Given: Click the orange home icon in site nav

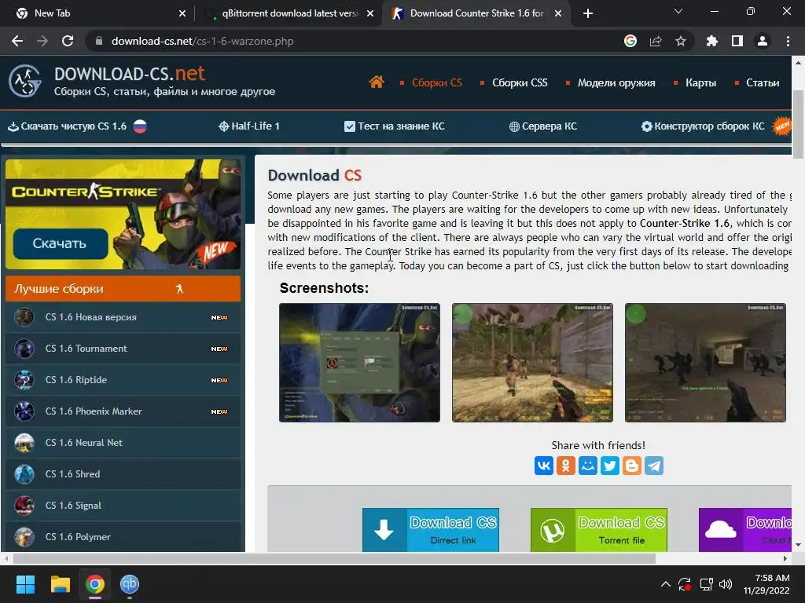Looking at the screenshot, I should 377,82.
